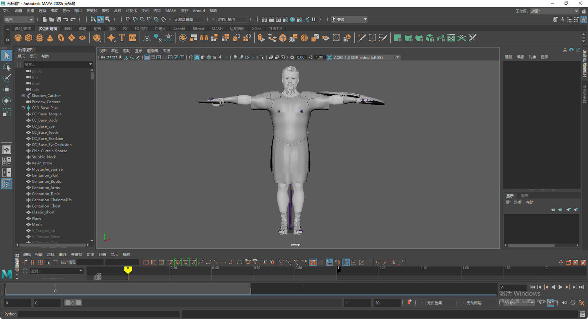
Task: Open the Arnold menu in the menu bar
Action: tap(199, 11)
